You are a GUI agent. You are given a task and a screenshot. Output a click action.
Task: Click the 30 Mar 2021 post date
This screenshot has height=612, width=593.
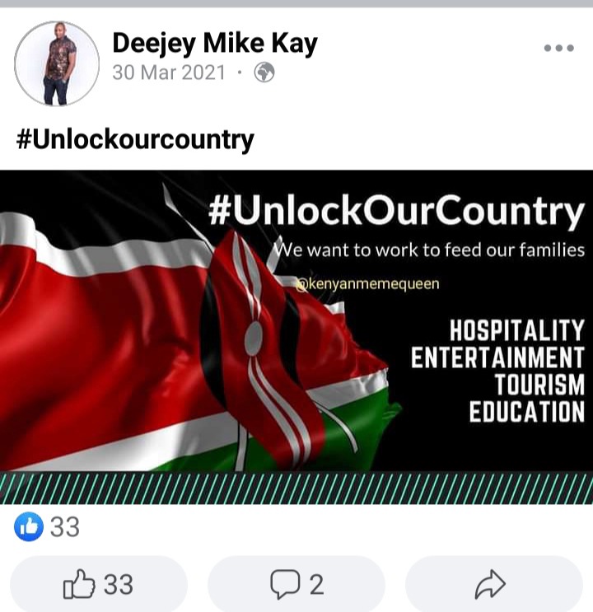[x=169, y=72]
